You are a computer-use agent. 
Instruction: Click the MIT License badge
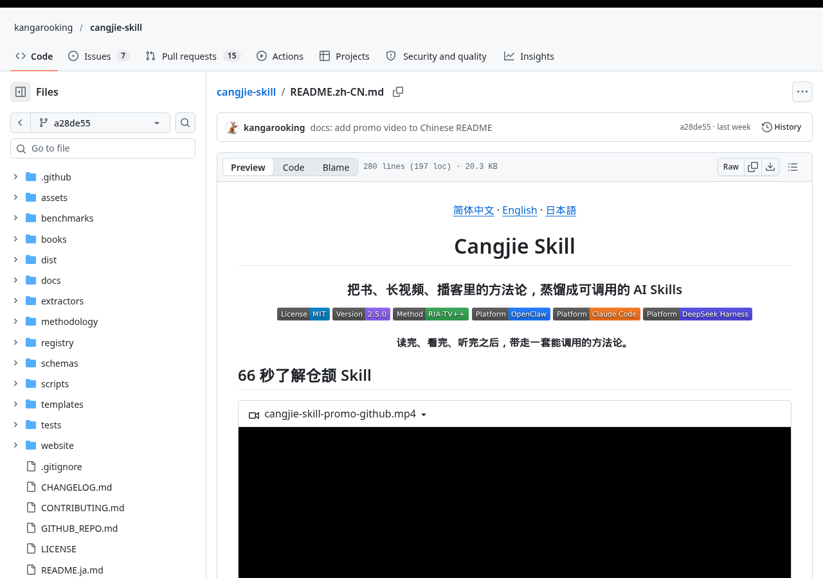303,314
